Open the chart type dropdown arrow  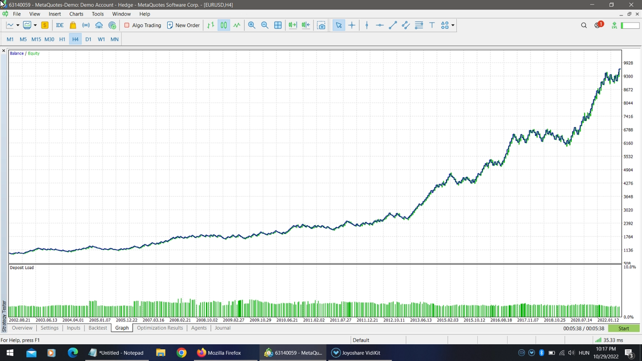[18, 25]
